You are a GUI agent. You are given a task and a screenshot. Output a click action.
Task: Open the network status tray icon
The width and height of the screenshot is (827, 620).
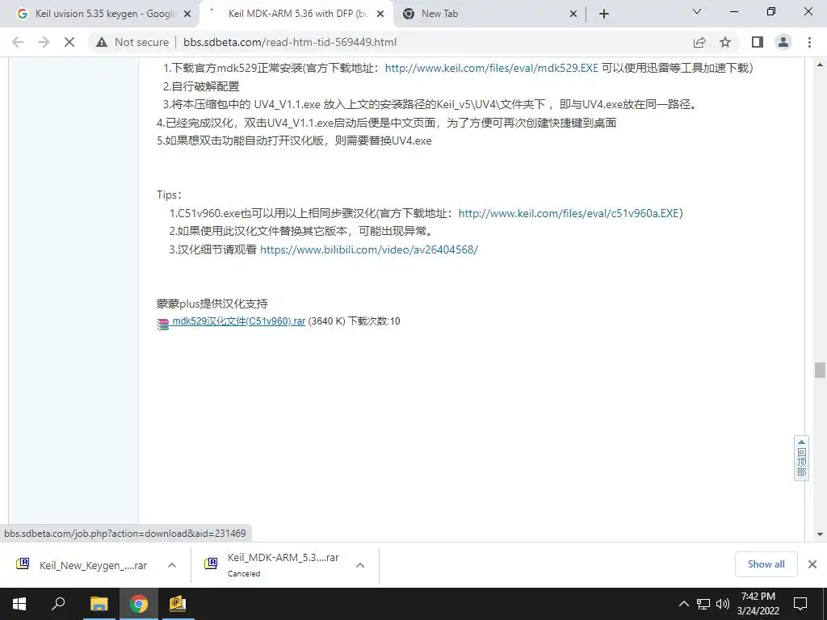pyautogui.click(x=703, y=604)
